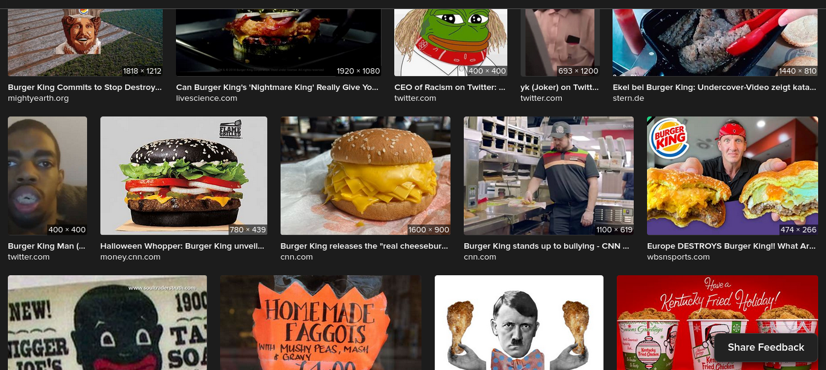Screen dimensions: 826x370
Task: Open the cheese-only burger image thumbnail
Action: point(365,176)
